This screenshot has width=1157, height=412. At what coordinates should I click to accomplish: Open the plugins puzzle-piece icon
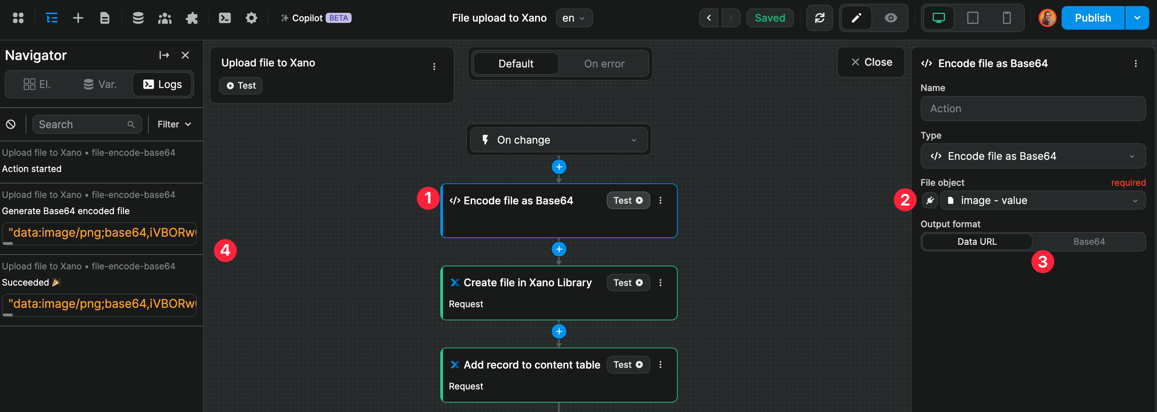(x=191, y=18)
